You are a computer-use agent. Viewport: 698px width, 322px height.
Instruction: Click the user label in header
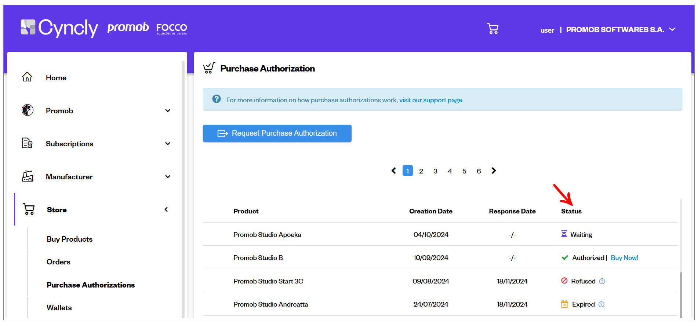pyautogui.click(x=547, y=30)
